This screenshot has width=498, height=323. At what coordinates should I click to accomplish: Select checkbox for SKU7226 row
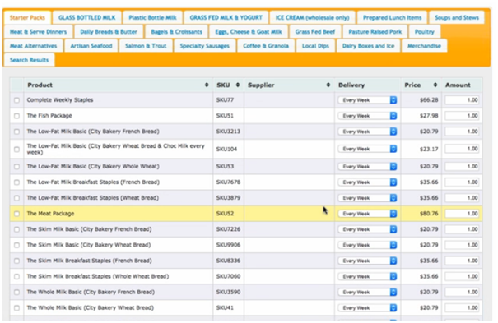coord(16,229)
